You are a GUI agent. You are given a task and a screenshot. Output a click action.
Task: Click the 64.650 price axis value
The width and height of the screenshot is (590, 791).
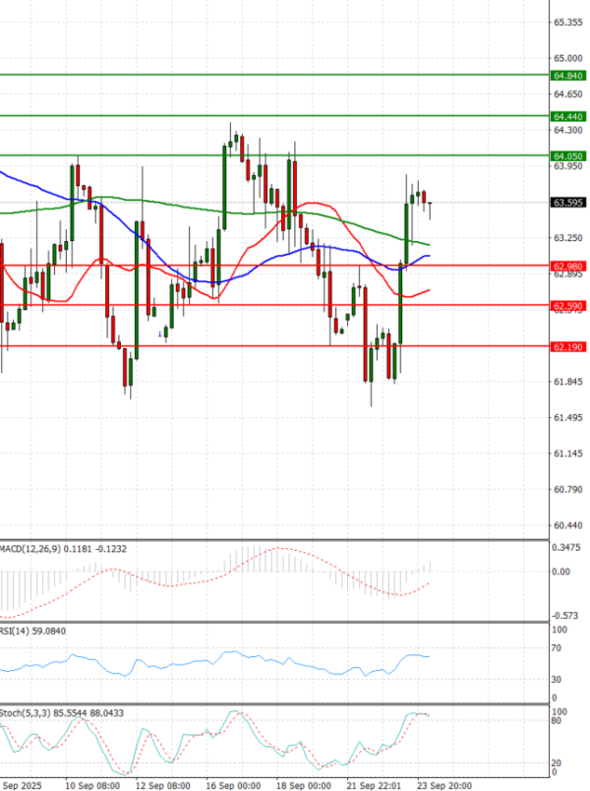pyautogui.click(x=568, y=94)
